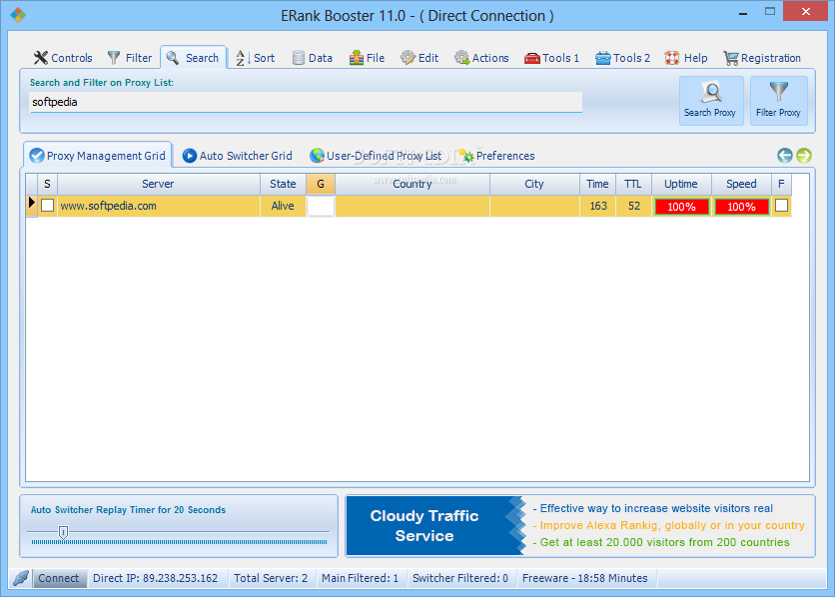Switch to Proxy Management Grid tab

pyautogui.click(x=98, y=156)
